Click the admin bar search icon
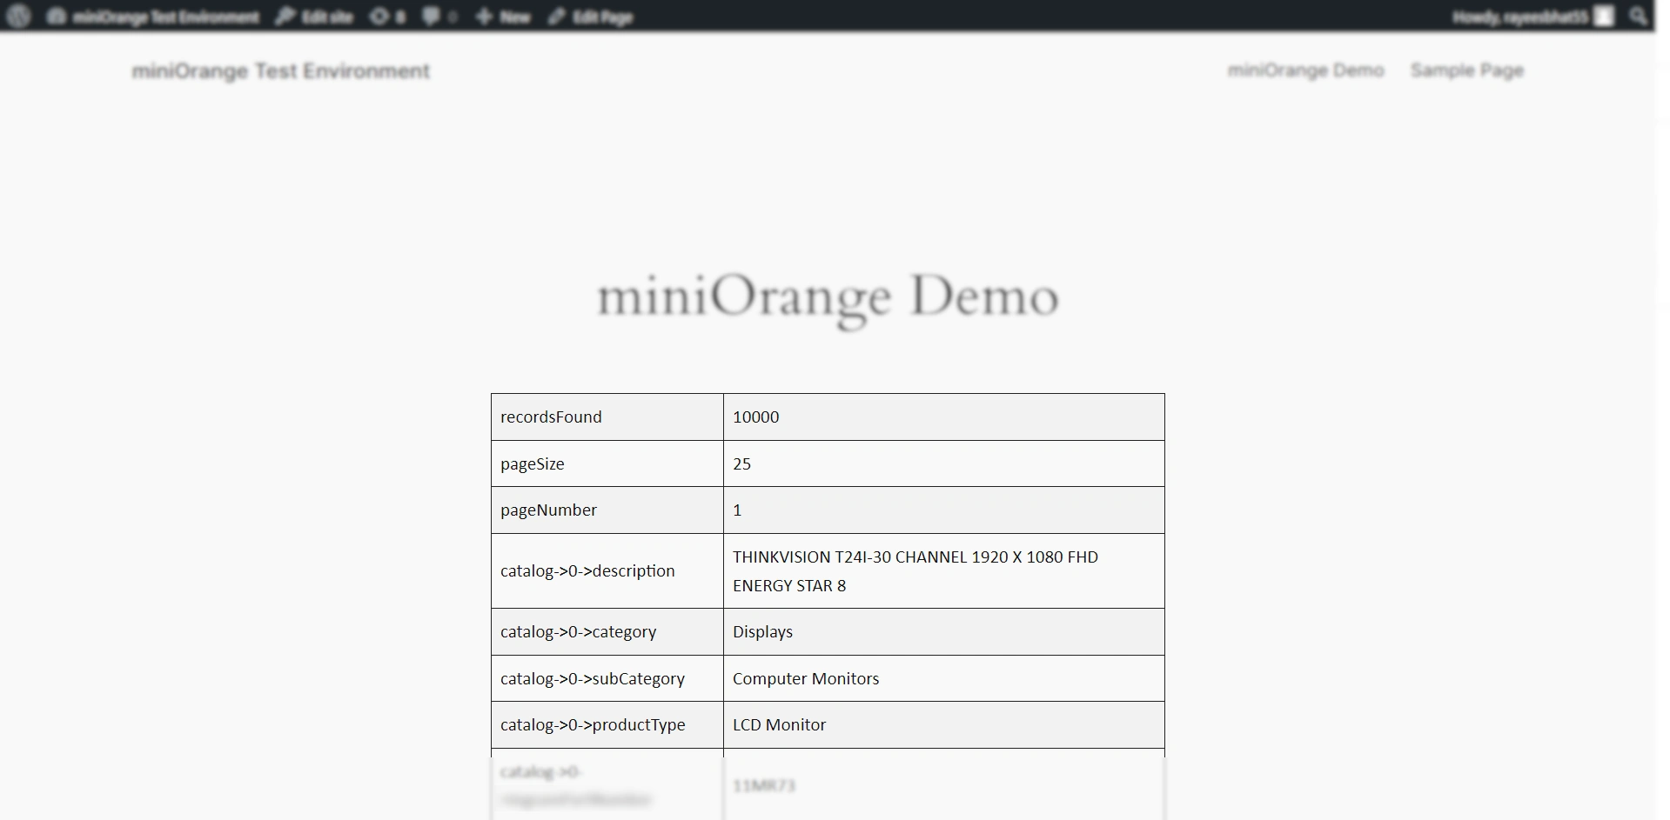 point(1638,17)
